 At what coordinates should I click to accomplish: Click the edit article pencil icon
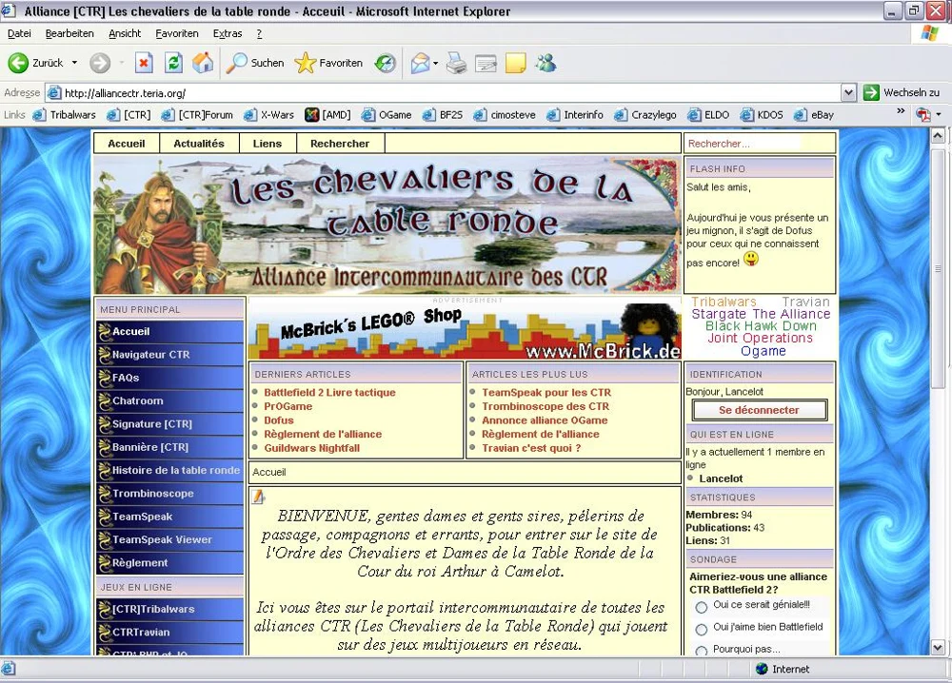(258, 497)
